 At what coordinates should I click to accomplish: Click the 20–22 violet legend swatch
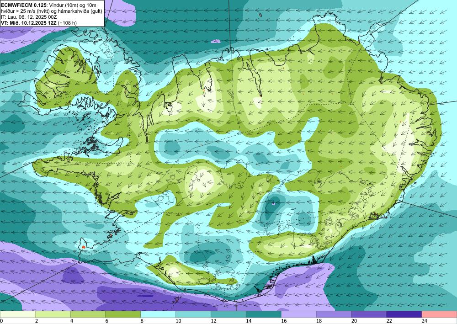click(369, 314)
